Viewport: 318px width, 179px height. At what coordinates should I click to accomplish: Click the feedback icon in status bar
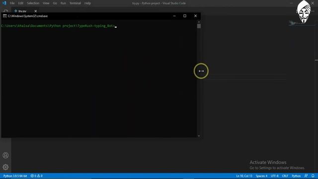(306, 176)
